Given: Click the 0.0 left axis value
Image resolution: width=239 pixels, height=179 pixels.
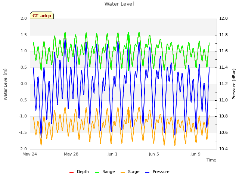Looking at the screenshot, I should (24, 84).
